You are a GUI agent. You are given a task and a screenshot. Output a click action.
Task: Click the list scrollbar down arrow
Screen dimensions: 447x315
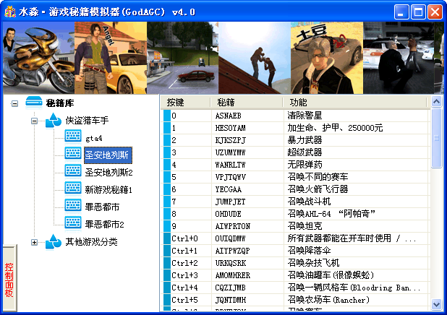click(x=436, y=304)
